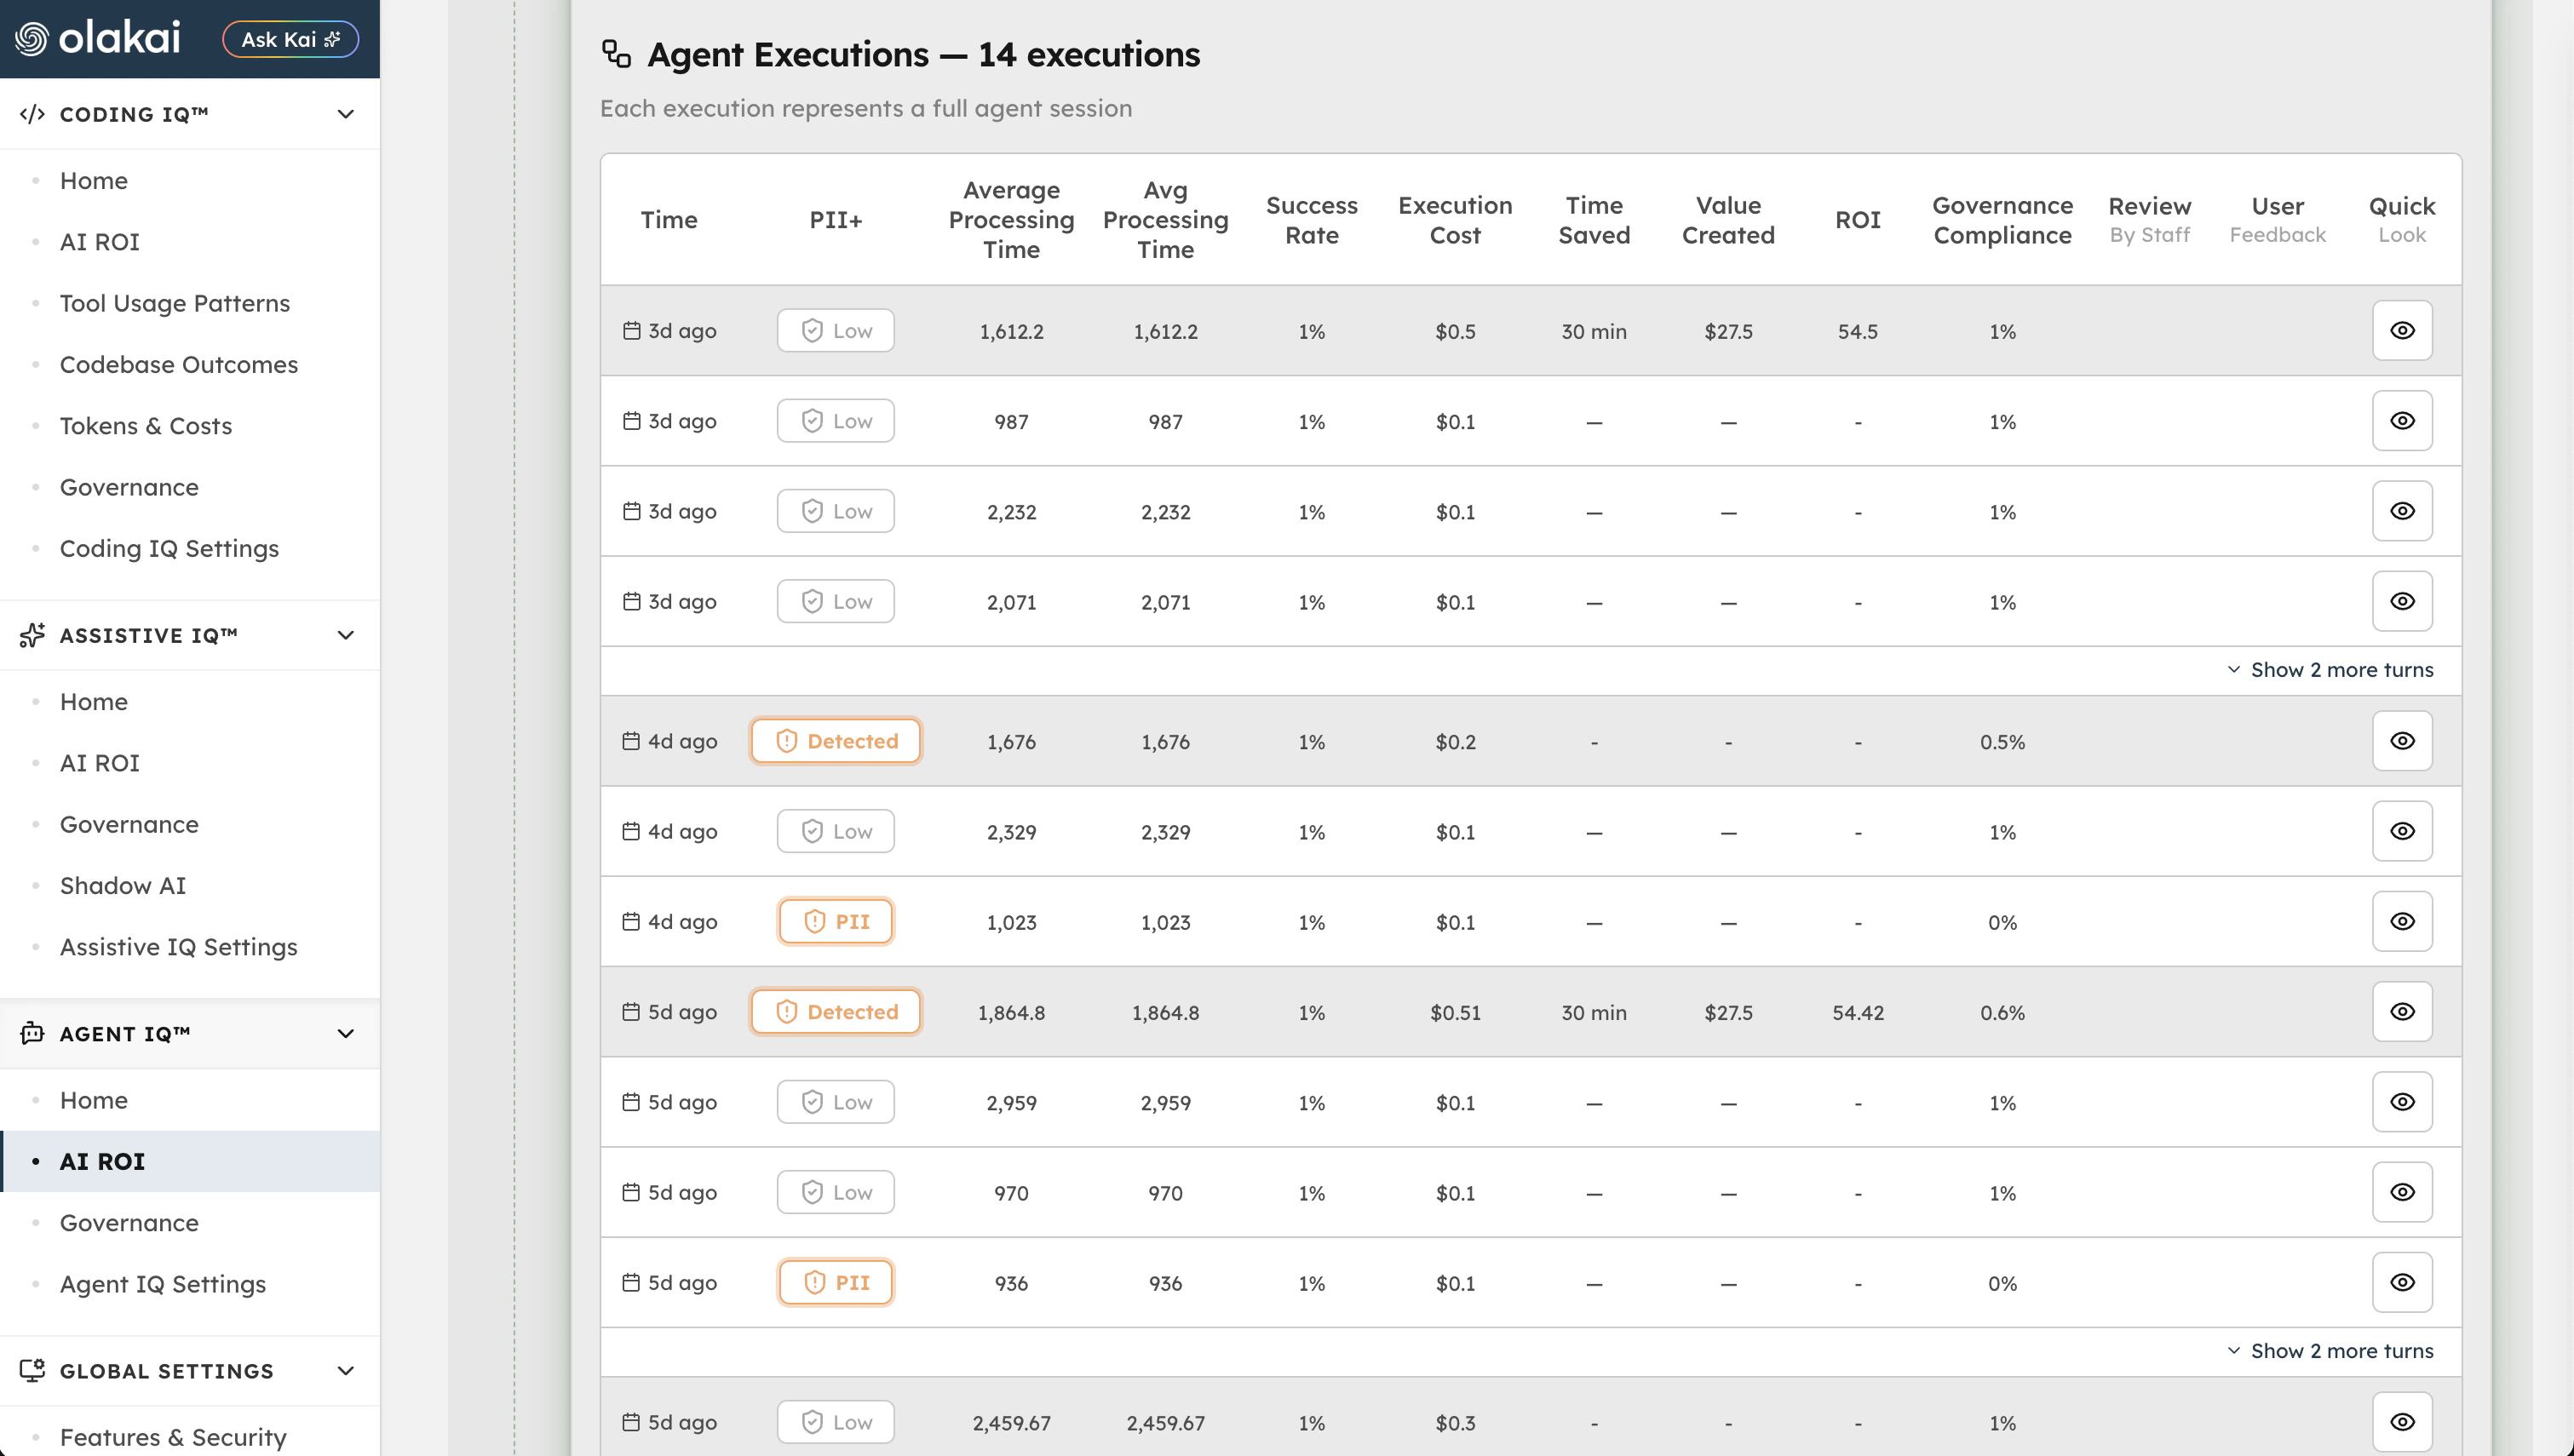Go to Tokens & Costs
Image resolution: width=2574 pixels, height=1456 pixels.
pyautogui.click(x=146, y=426)
